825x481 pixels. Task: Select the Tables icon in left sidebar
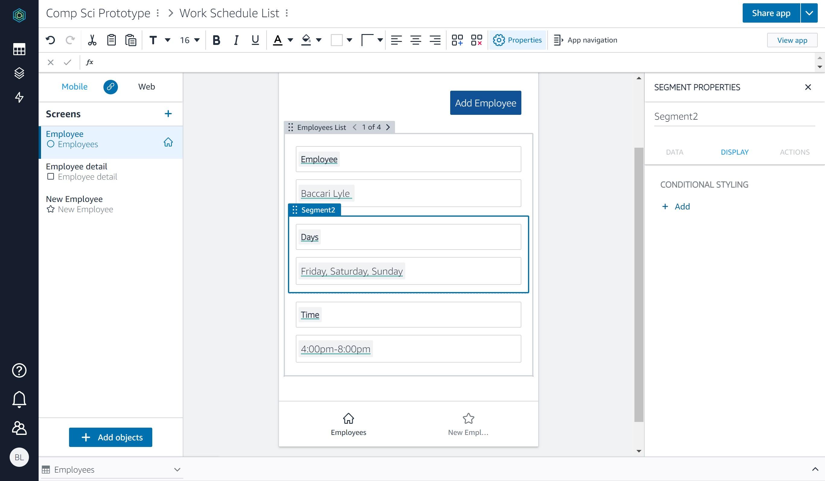tap(19, 49)
